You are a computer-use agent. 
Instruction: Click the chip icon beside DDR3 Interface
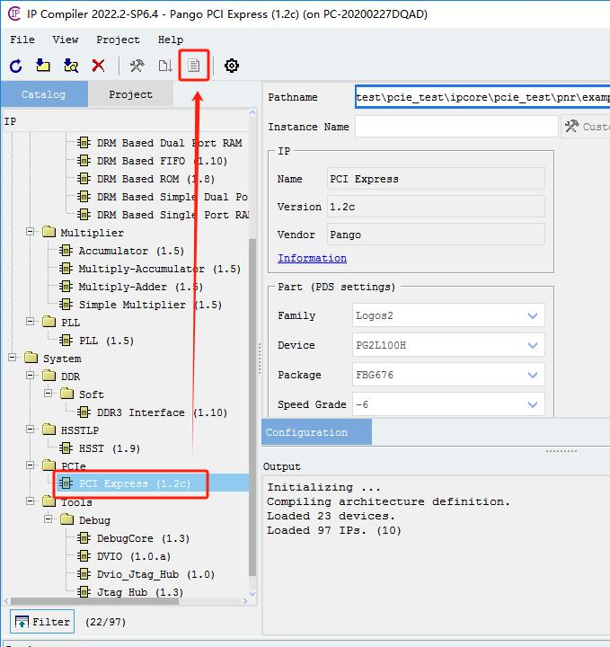click(84, 412)
